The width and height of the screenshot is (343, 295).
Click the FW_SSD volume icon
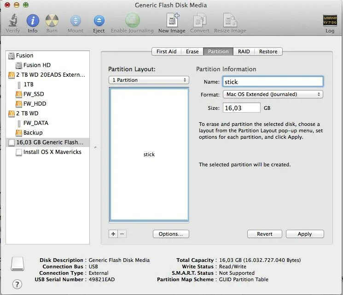click(19, 94)
